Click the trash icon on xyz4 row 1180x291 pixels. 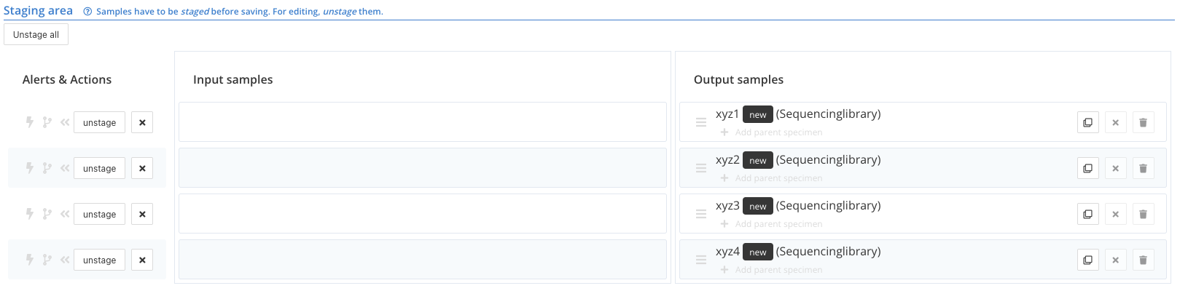click(1143, 260)
